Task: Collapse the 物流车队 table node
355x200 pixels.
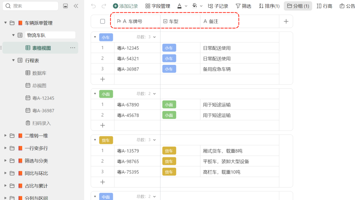Action: pos(14,35)
